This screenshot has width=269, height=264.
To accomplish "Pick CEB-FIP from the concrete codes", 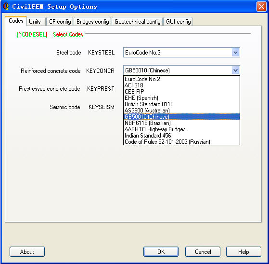I will (x=181, y=92).
